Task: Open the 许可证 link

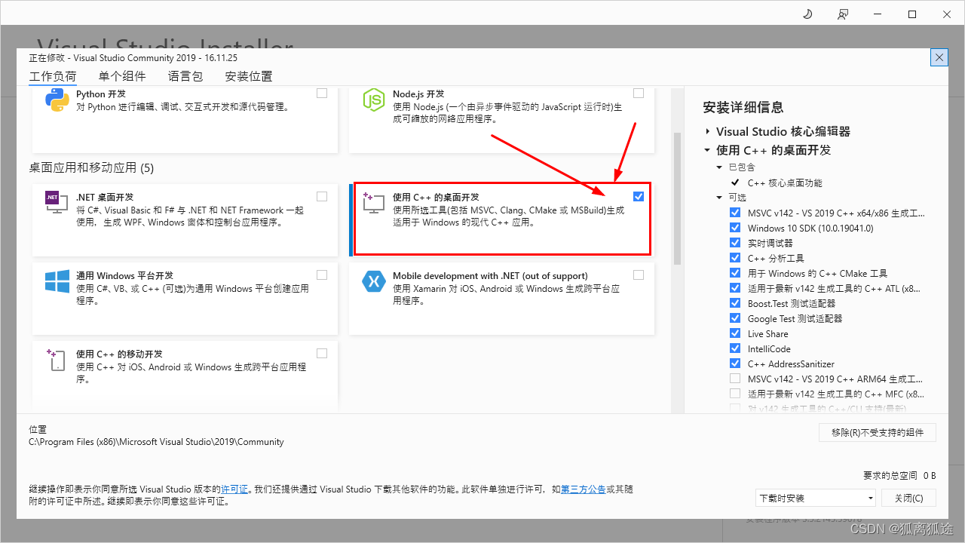Action: pos(234,489)
